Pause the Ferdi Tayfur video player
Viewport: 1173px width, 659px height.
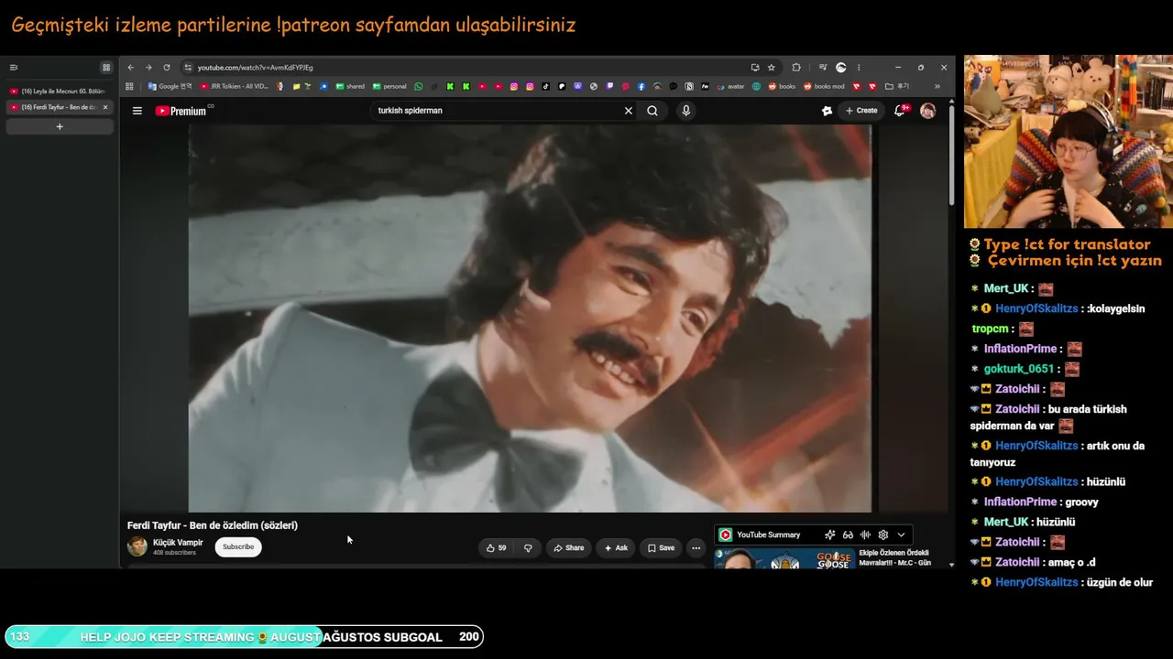coord(530,319)
